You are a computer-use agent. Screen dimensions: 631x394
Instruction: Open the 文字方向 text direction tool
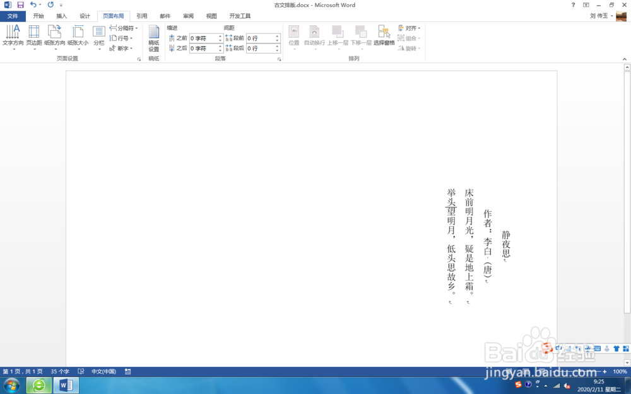pos(13,37)
